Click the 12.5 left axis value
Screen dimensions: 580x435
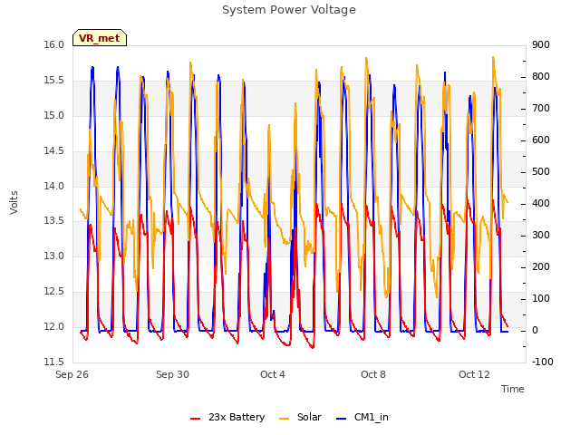[54, 292]
